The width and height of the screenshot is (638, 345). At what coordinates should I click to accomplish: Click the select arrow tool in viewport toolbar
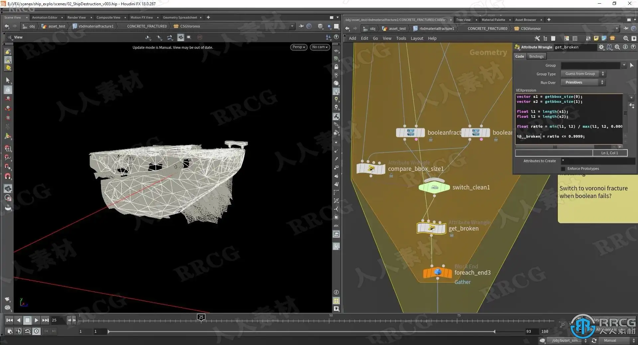click(x=8, y=80)
